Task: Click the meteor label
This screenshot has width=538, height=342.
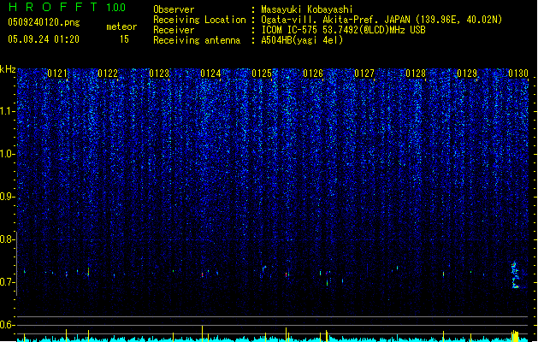Action: (x=121, y=27)
